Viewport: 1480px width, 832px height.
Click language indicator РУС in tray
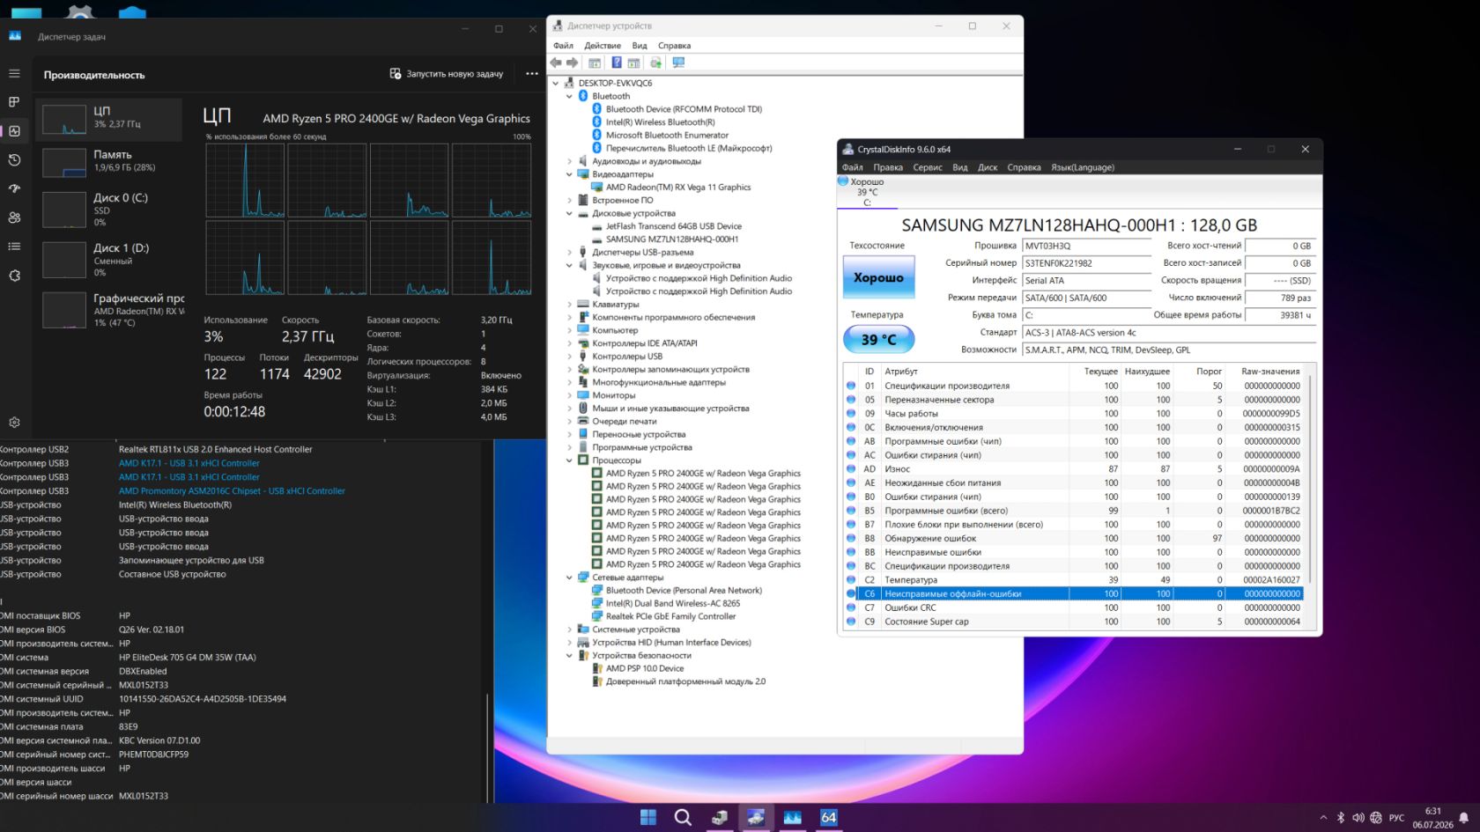tap(1396, 818)
